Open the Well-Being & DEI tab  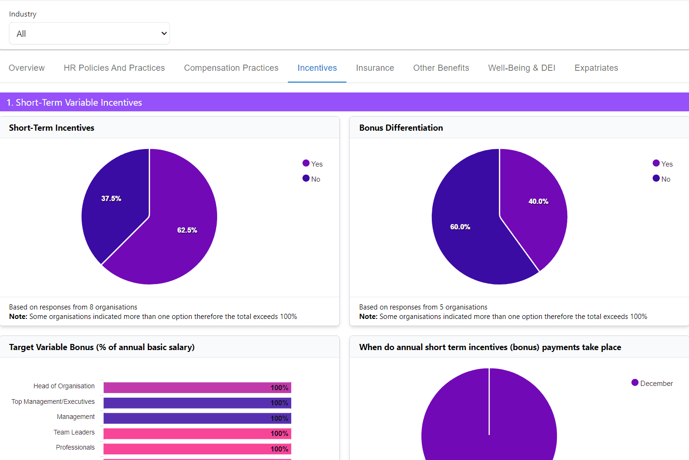coord(522,68)
